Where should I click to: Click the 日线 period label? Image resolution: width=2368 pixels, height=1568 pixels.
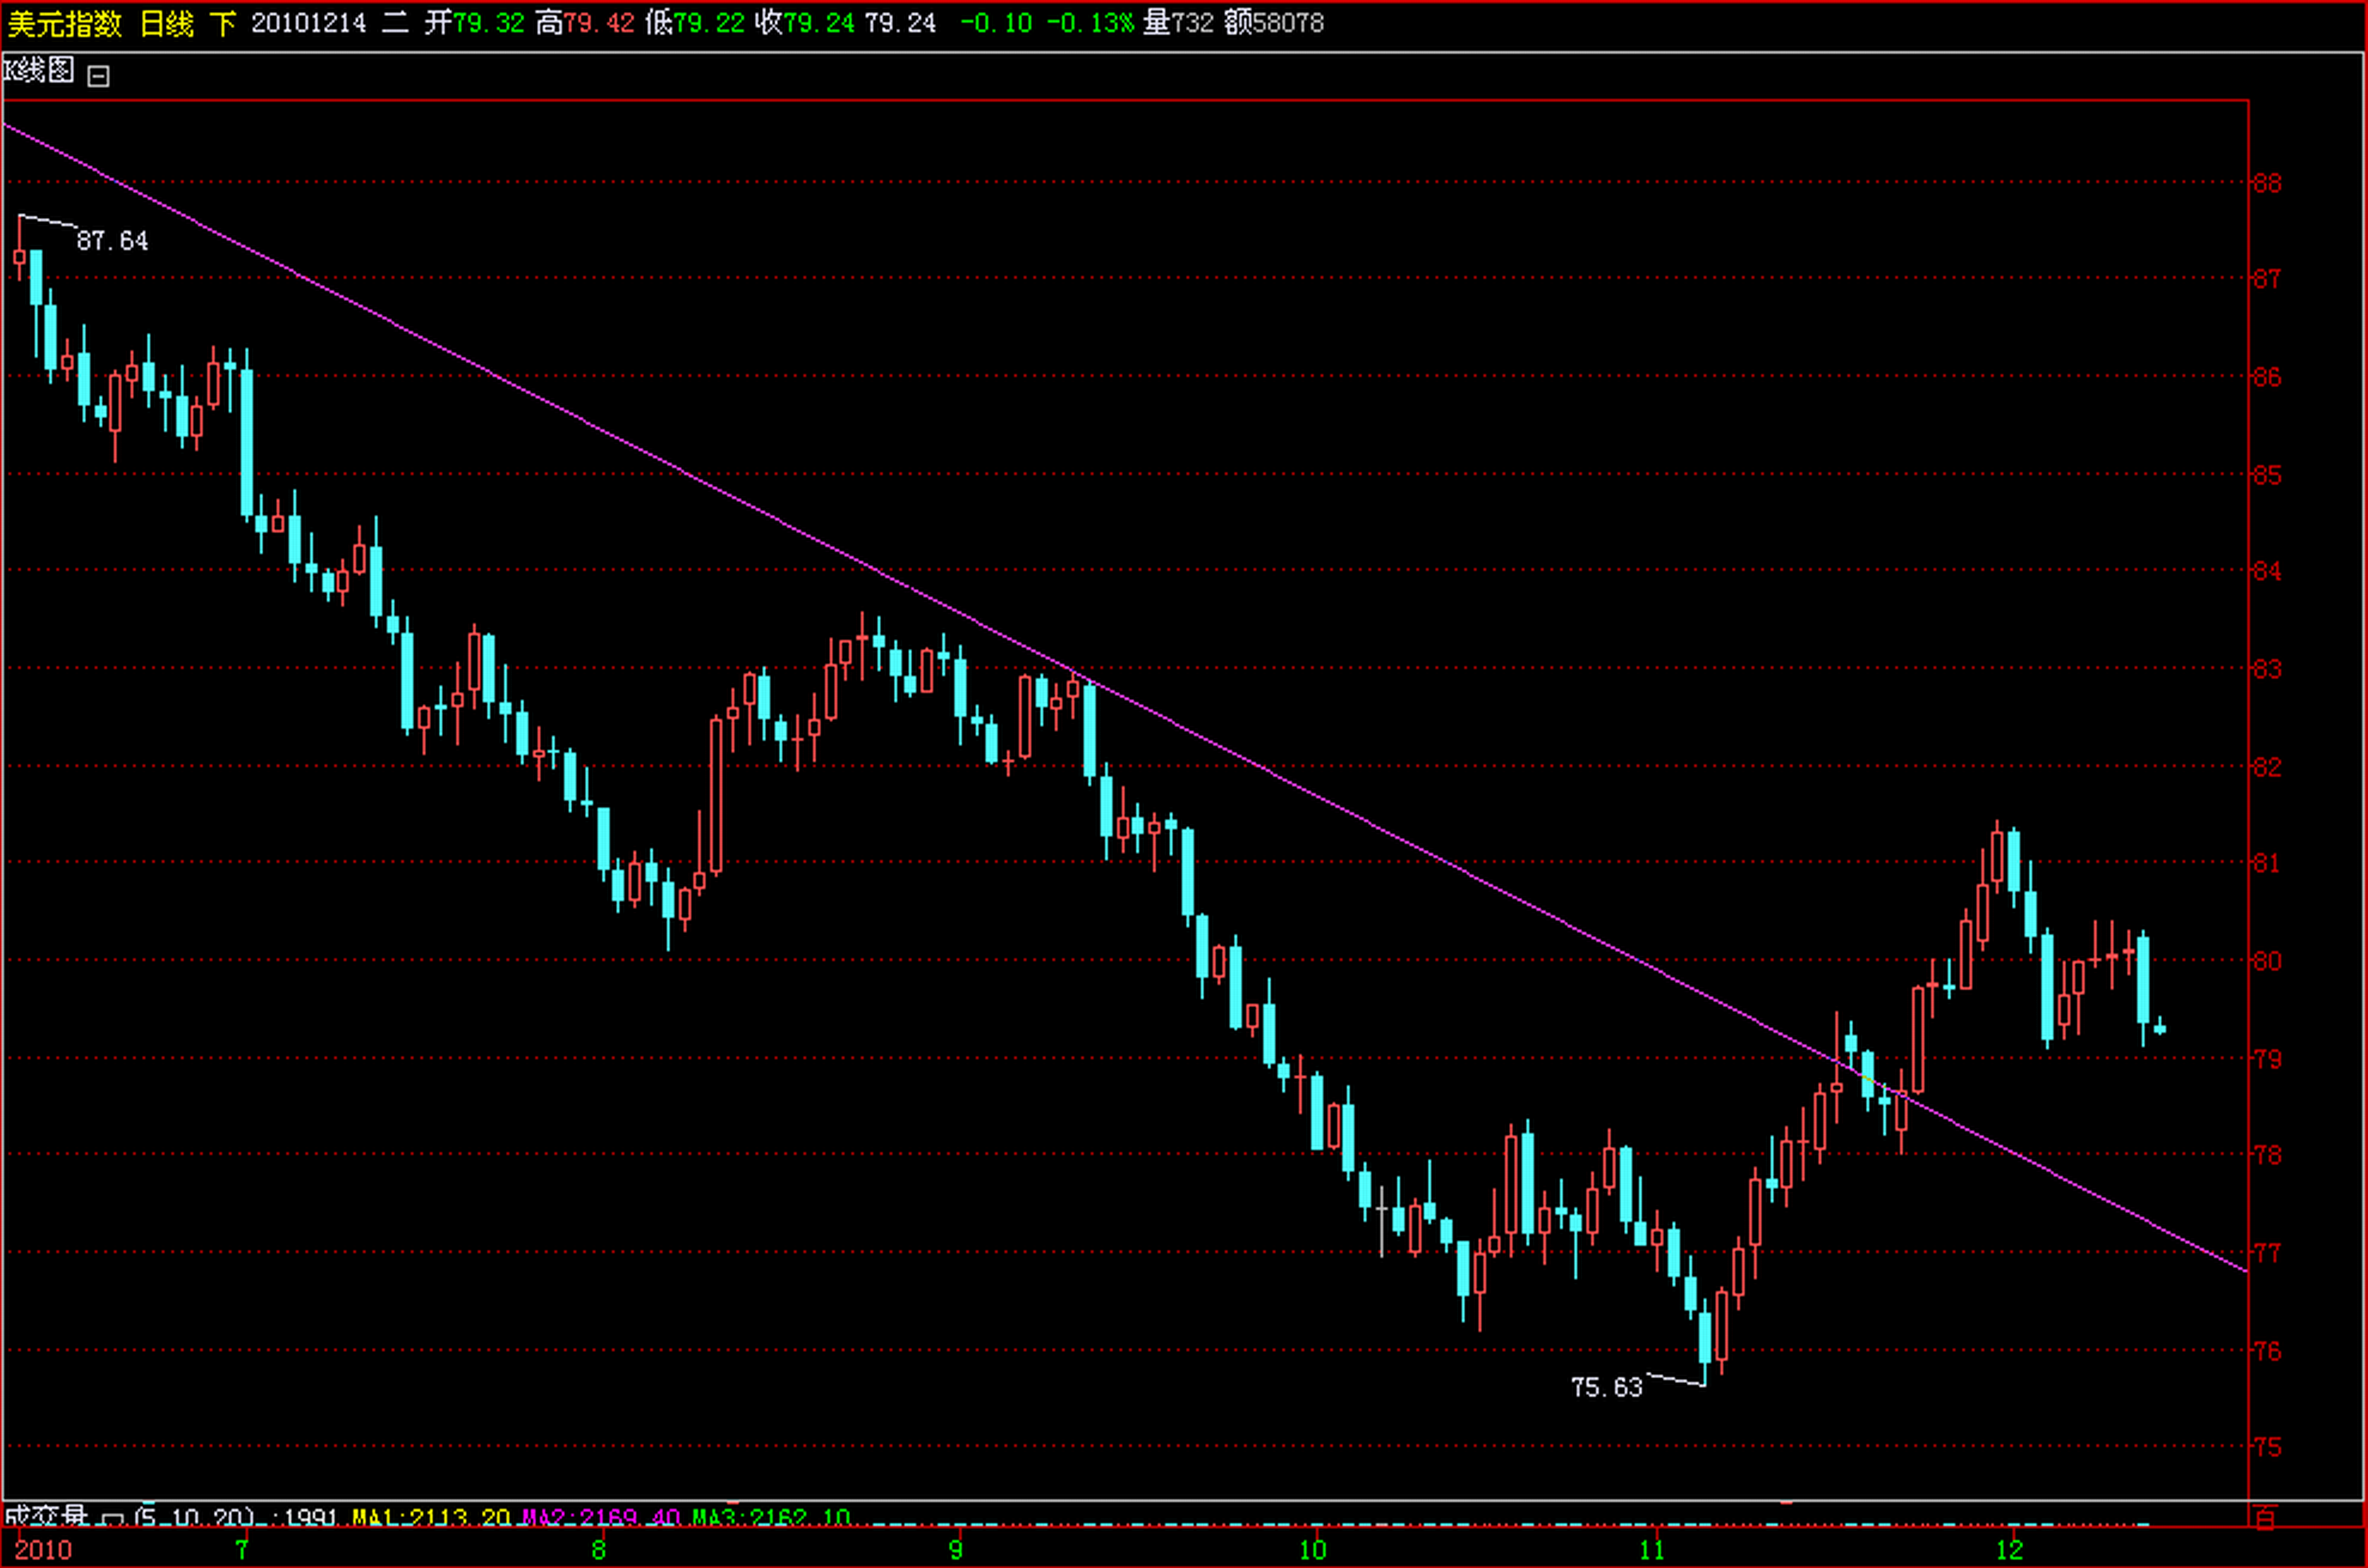tap(167, 23)
